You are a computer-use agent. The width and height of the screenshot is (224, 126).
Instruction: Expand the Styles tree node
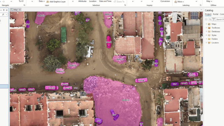[x=206, y=35]
